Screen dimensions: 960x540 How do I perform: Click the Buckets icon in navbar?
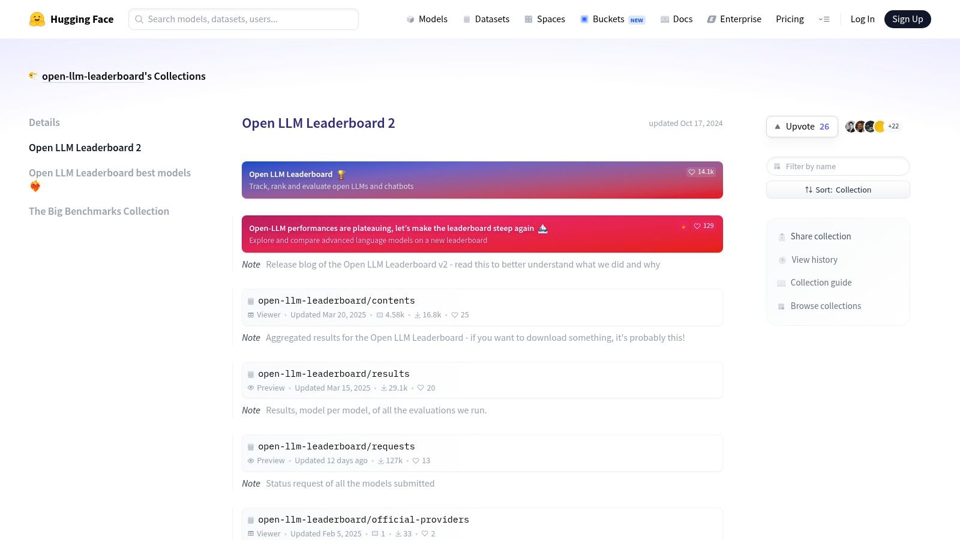584,19
